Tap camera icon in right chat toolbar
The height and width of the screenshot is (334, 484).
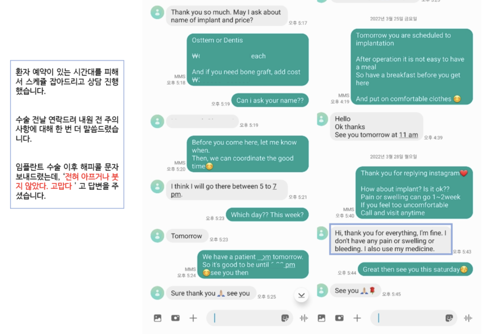pos(339,318)
